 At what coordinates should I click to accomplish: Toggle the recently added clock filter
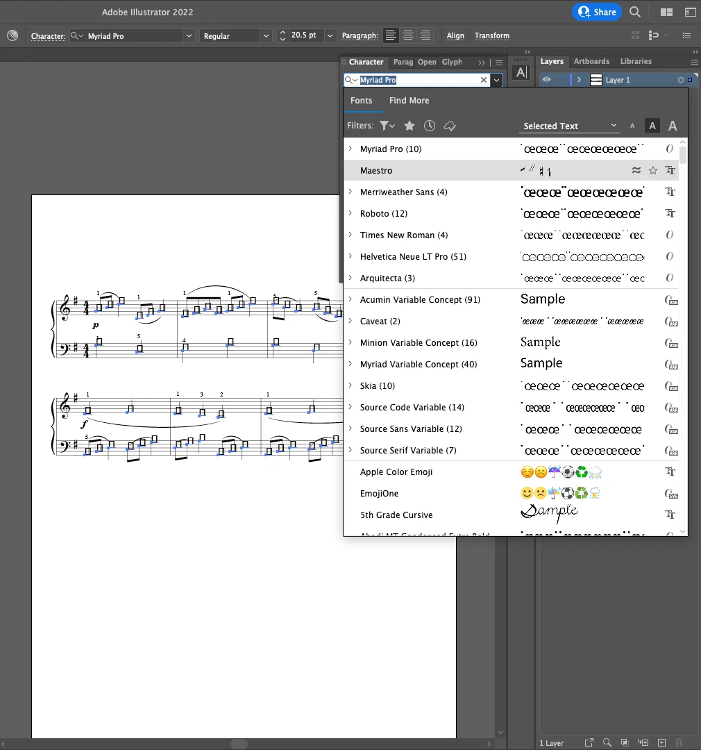(430, 126)
